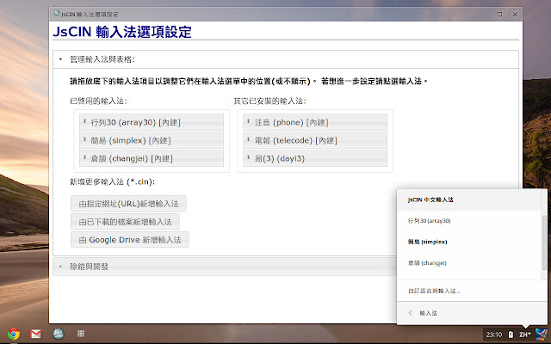Click drag handle of 行列30 item
This screenshot has width=551, height=344.
point(84,121)
